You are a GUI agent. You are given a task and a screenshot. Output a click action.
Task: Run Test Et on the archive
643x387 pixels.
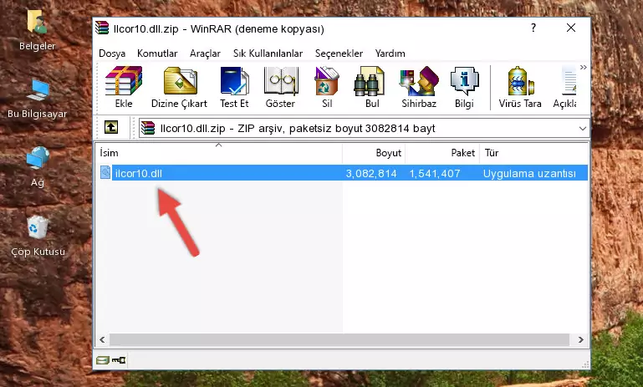coord(234,87)
